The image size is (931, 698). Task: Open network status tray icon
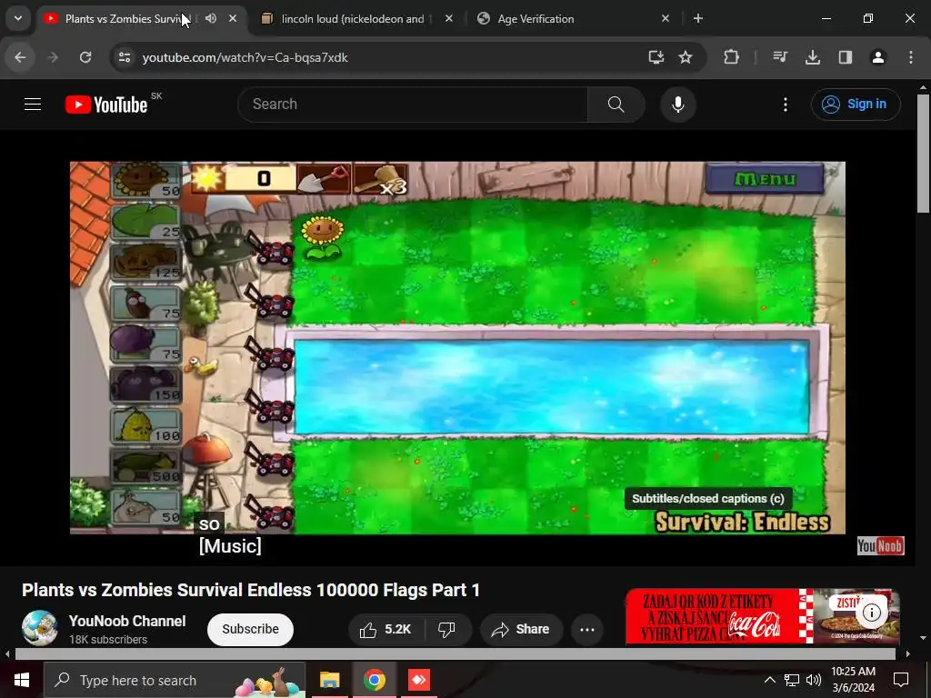(792, 680)
